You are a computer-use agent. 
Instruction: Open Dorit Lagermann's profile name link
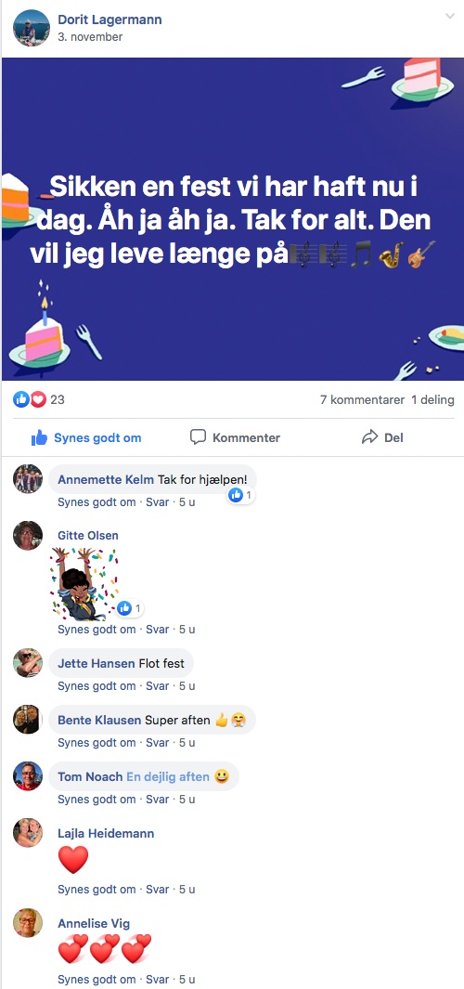coord(110,20)
